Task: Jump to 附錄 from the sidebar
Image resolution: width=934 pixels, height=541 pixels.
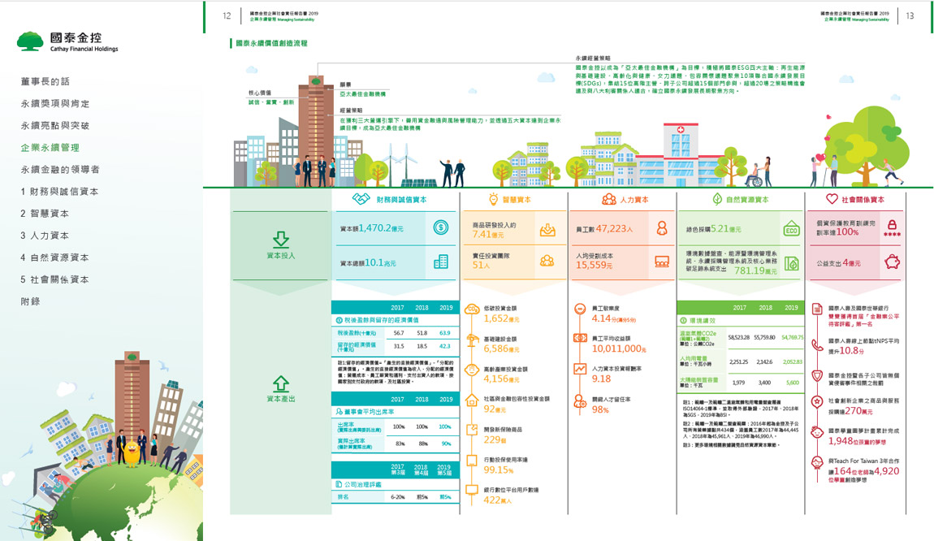Action: point(31,301)
